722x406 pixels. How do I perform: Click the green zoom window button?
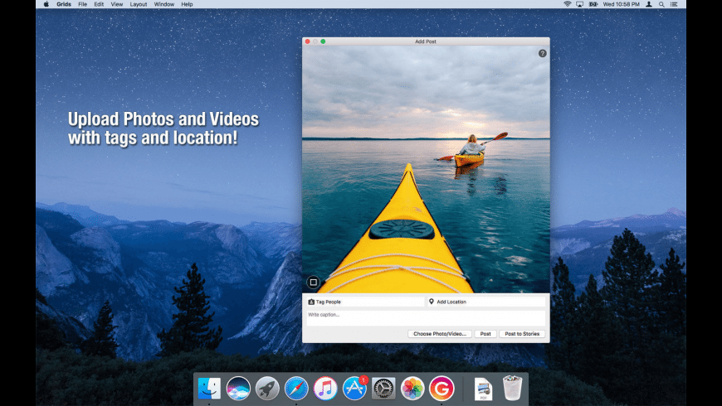click(x=324, y=41)
